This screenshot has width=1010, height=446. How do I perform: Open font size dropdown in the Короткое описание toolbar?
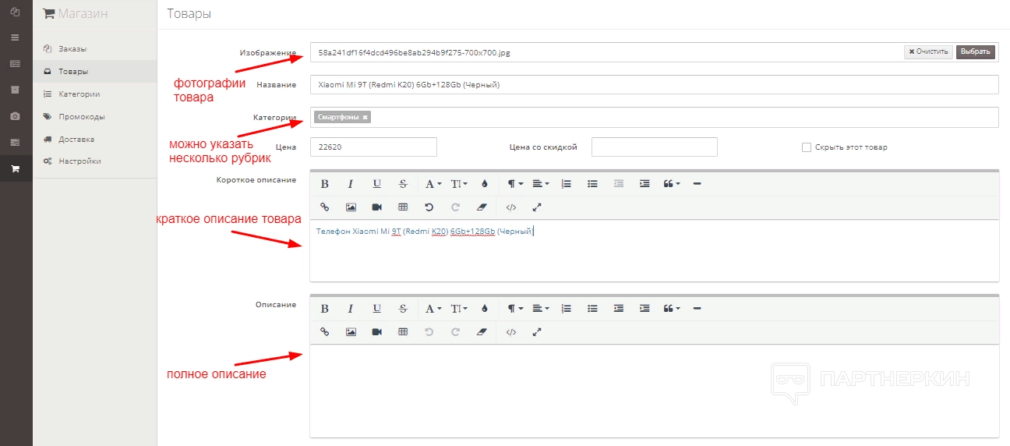(x=459, y=184)
